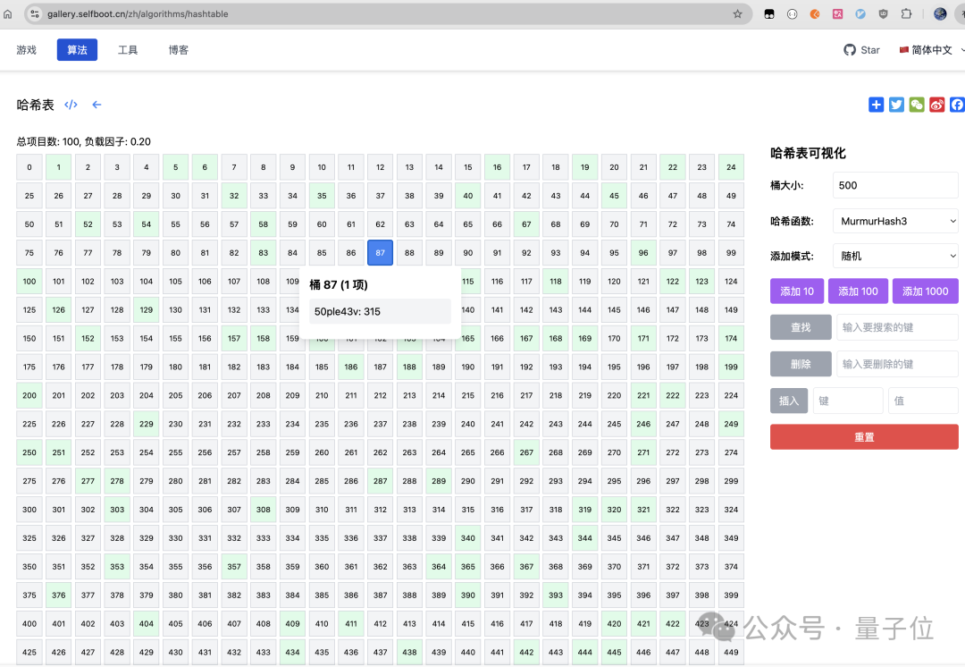Screen dimensions: 965x667
Task: Share via the Weibo icon
Action: pos(936,105)
